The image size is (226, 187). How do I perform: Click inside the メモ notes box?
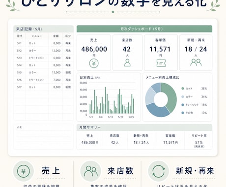click(x=43, y=137)
